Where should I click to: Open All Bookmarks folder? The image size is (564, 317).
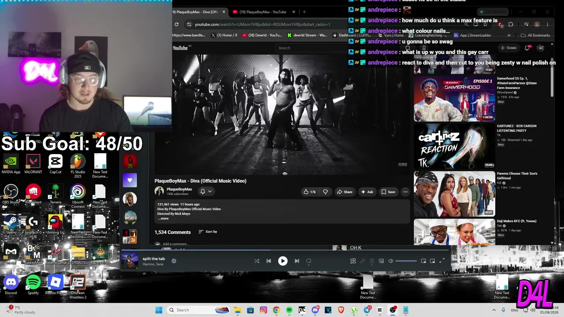click(535, 35)
